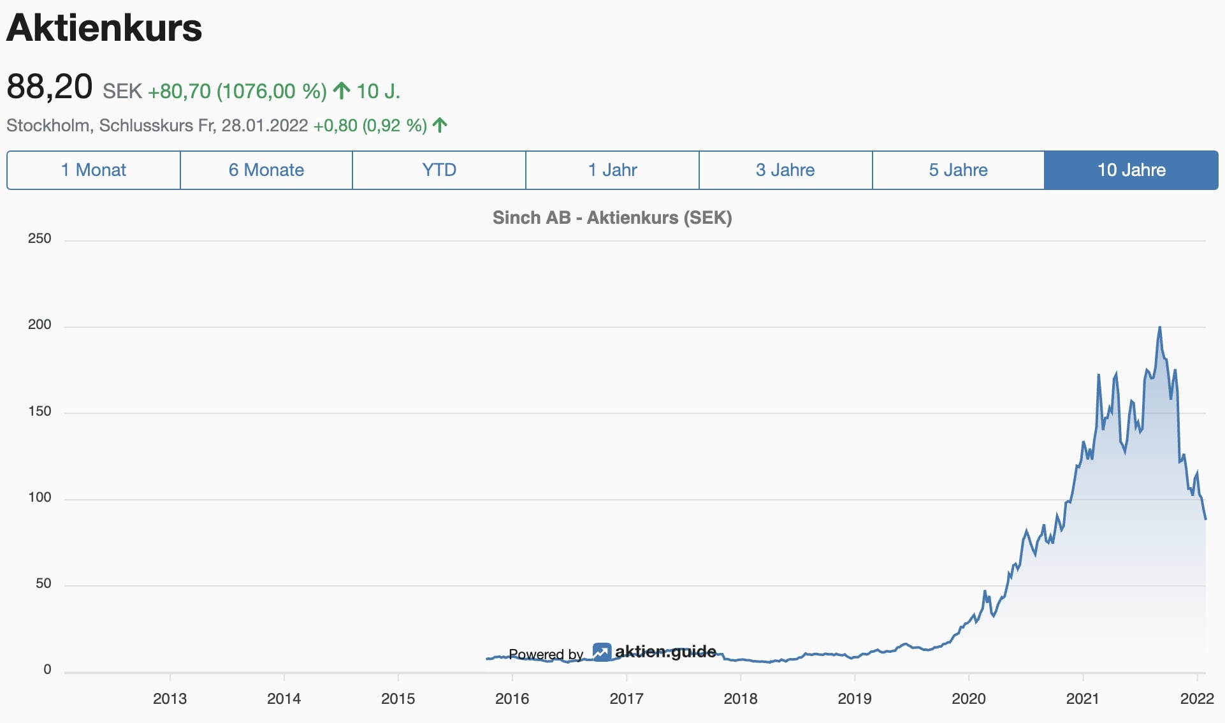1225x723 pixels.
Task: Click the 2020 x-axis label
Action: (969, 699)
